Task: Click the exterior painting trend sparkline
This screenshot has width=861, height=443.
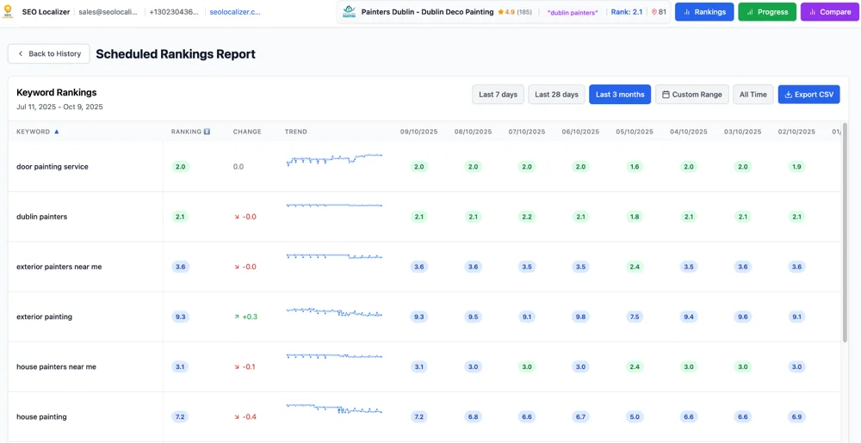Action: [334, 312]
